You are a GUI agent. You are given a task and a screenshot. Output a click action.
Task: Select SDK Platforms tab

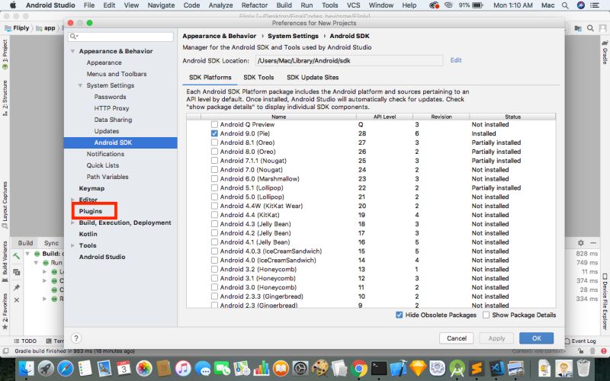[210, 78]
